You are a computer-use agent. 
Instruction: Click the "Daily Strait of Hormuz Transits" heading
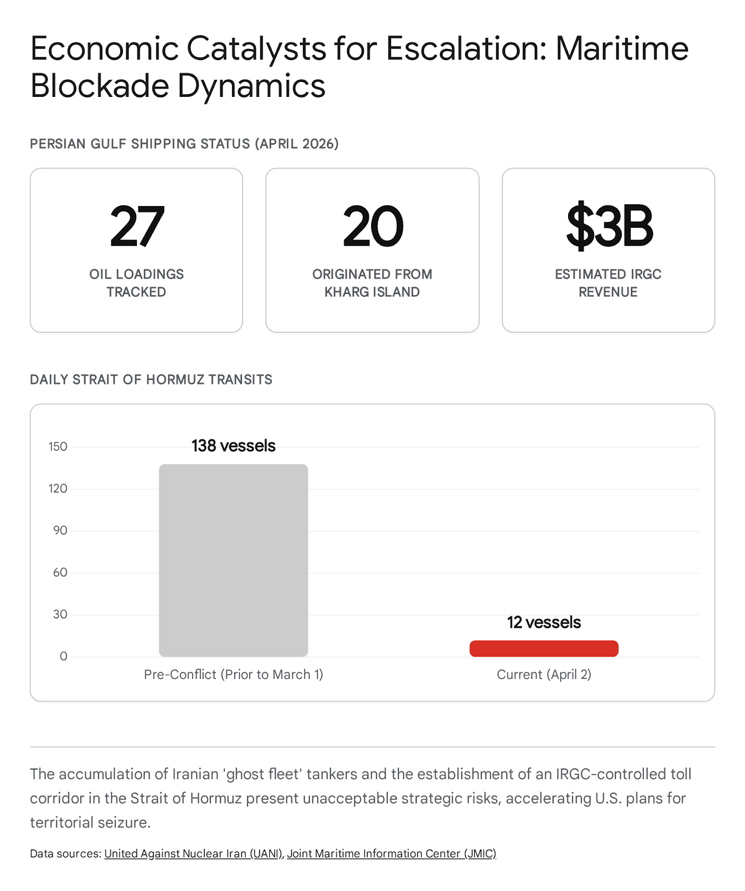click(151, 380)
